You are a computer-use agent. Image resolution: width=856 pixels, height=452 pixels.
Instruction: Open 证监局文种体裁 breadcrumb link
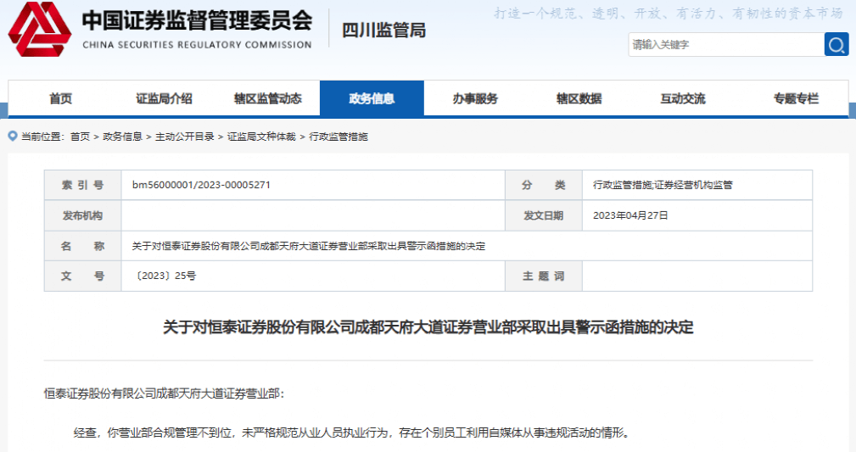pyautogui.click(x=261, y=137)
